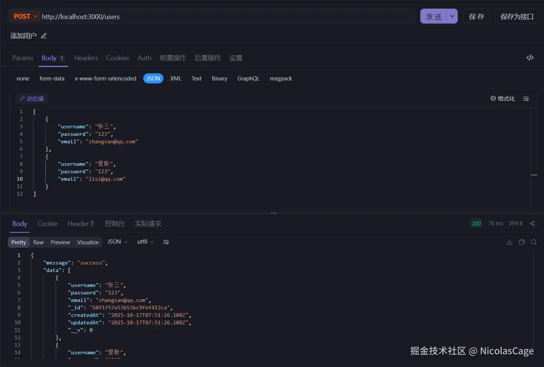
Task: Open the utf8 encoding dropdown
Action: point(145,242)
